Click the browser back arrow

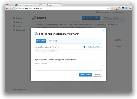click(x=7, y=8)
